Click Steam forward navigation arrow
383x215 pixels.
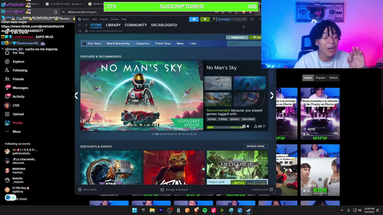[x=85, y=25]
